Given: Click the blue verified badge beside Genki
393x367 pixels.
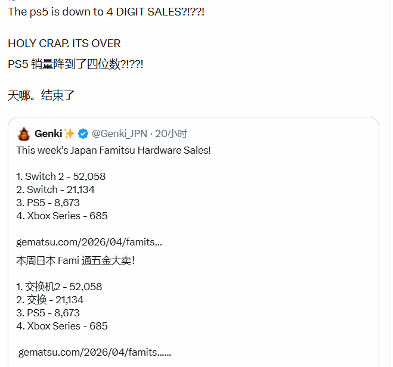Looking at the screenshot, I should coord(85,133).
